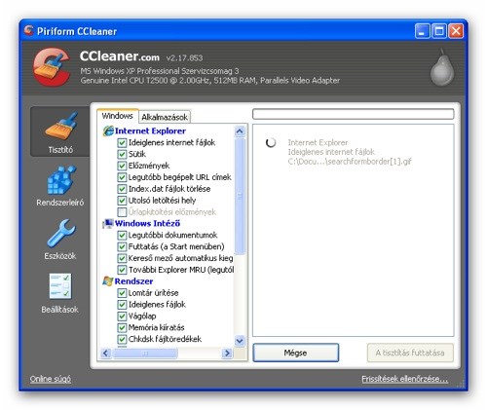Toggle Legutóbbi dokumentumok checkbox

click(122, 235)
